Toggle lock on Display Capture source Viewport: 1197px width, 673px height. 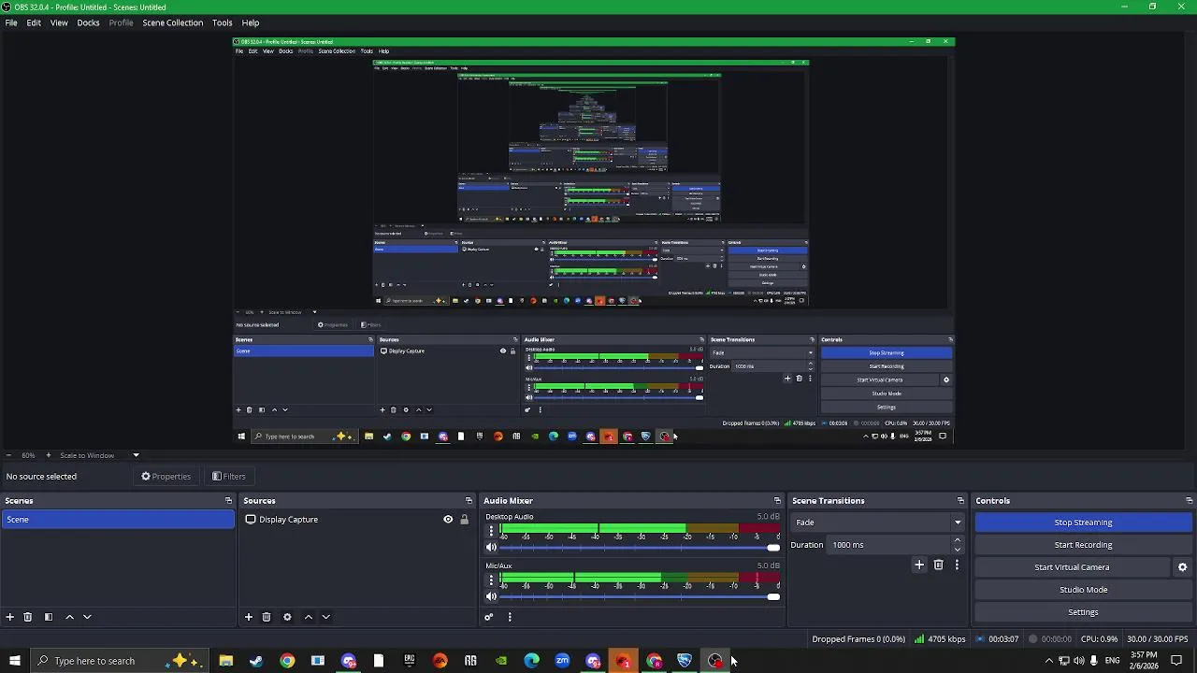[x=464, y=520]
